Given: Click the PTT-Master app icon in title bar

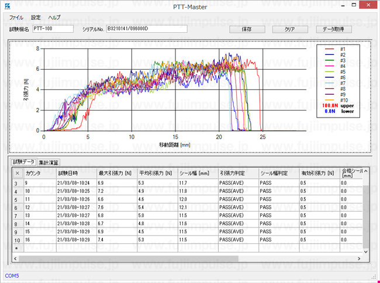Looking at the screenshot, I should point(7,6).
